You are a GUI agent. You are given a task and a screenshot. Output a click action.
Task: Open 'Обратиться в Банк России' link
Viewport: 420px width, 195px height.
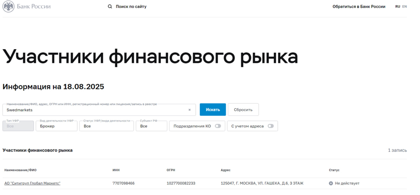(359, 6)
